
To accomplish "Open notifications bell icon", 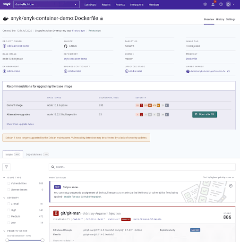I will [213, 4].
